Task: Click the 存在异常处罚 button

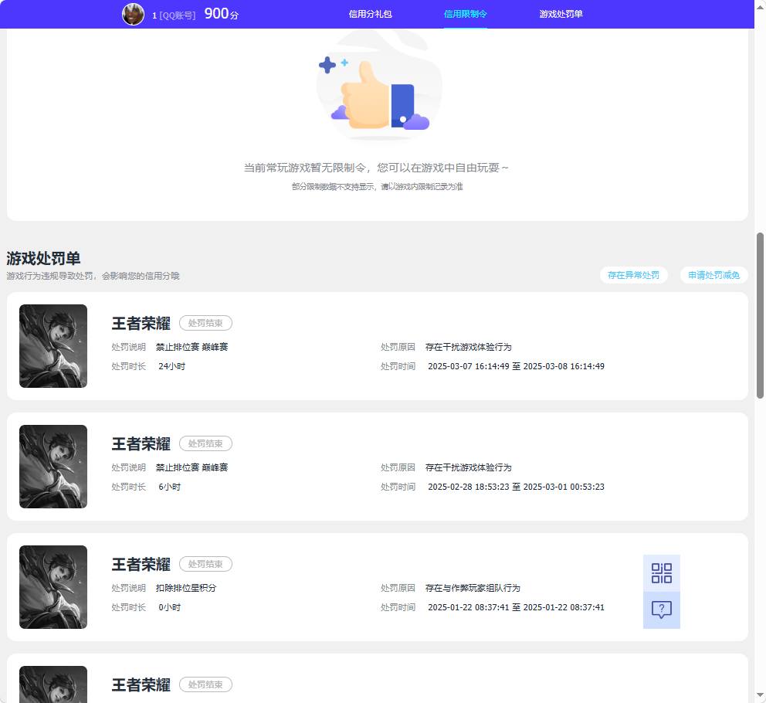Action: [633, 275]
